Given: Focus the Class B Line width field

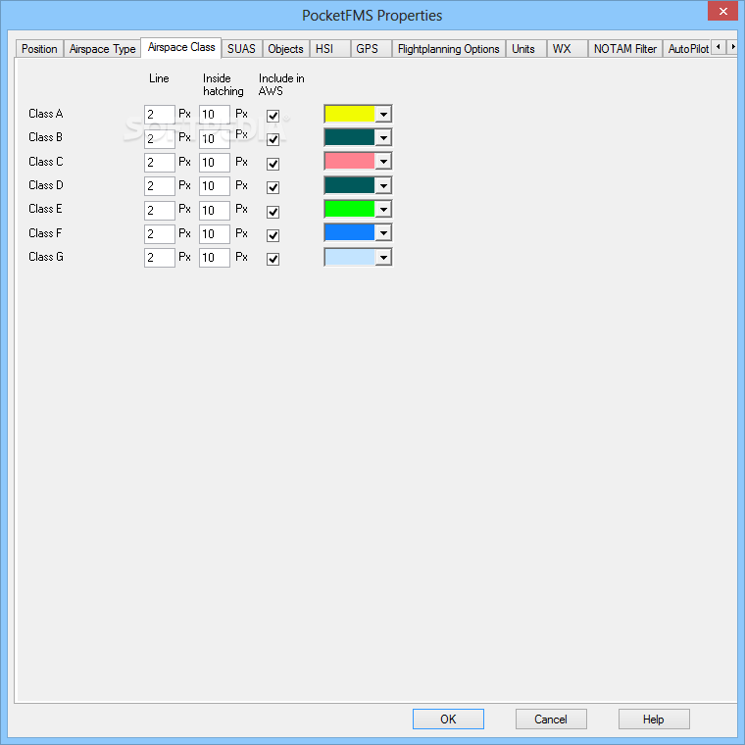Looking at the screenshot, I should pyautogui.click(x=160, y=139).
